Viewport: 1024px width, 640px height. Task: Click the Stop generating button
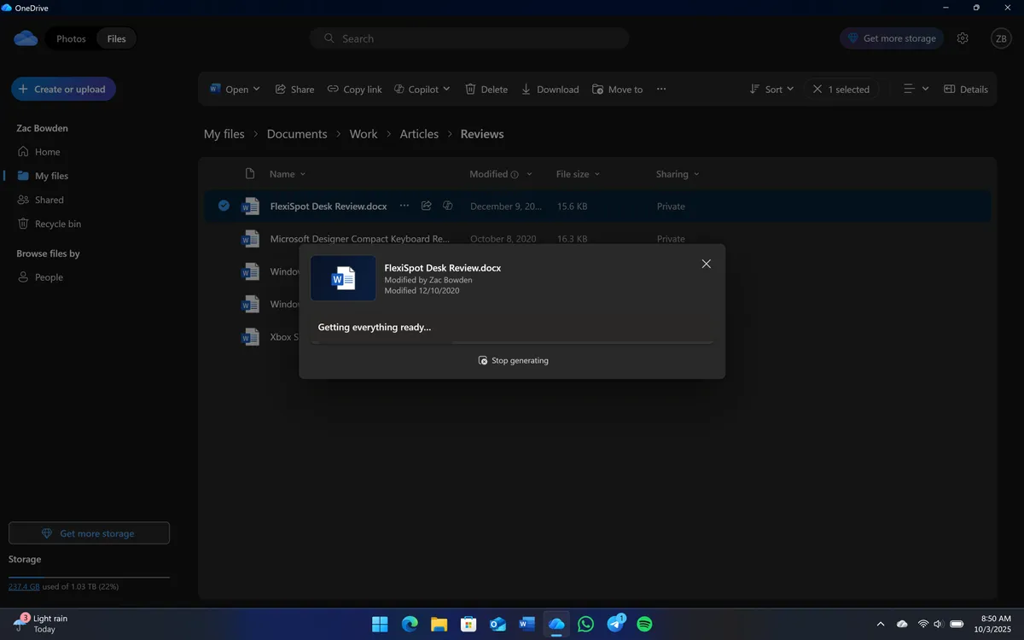coord(514,360)
